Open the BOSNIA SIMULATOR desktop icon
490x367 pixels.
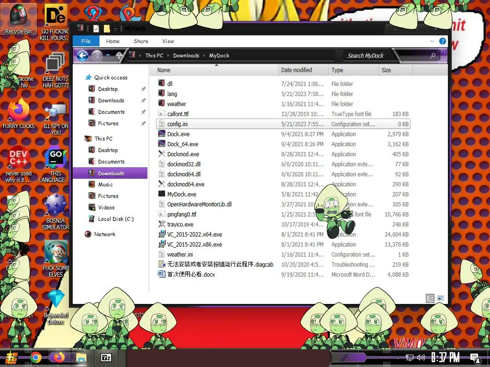[56, 212]
